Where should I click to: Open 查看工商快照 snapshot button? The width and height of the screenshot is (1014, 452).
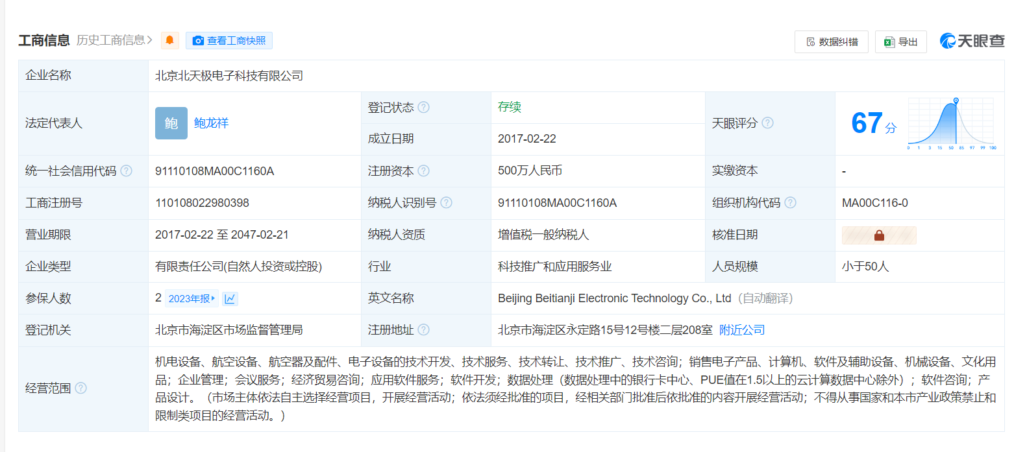tap(229, 40)
